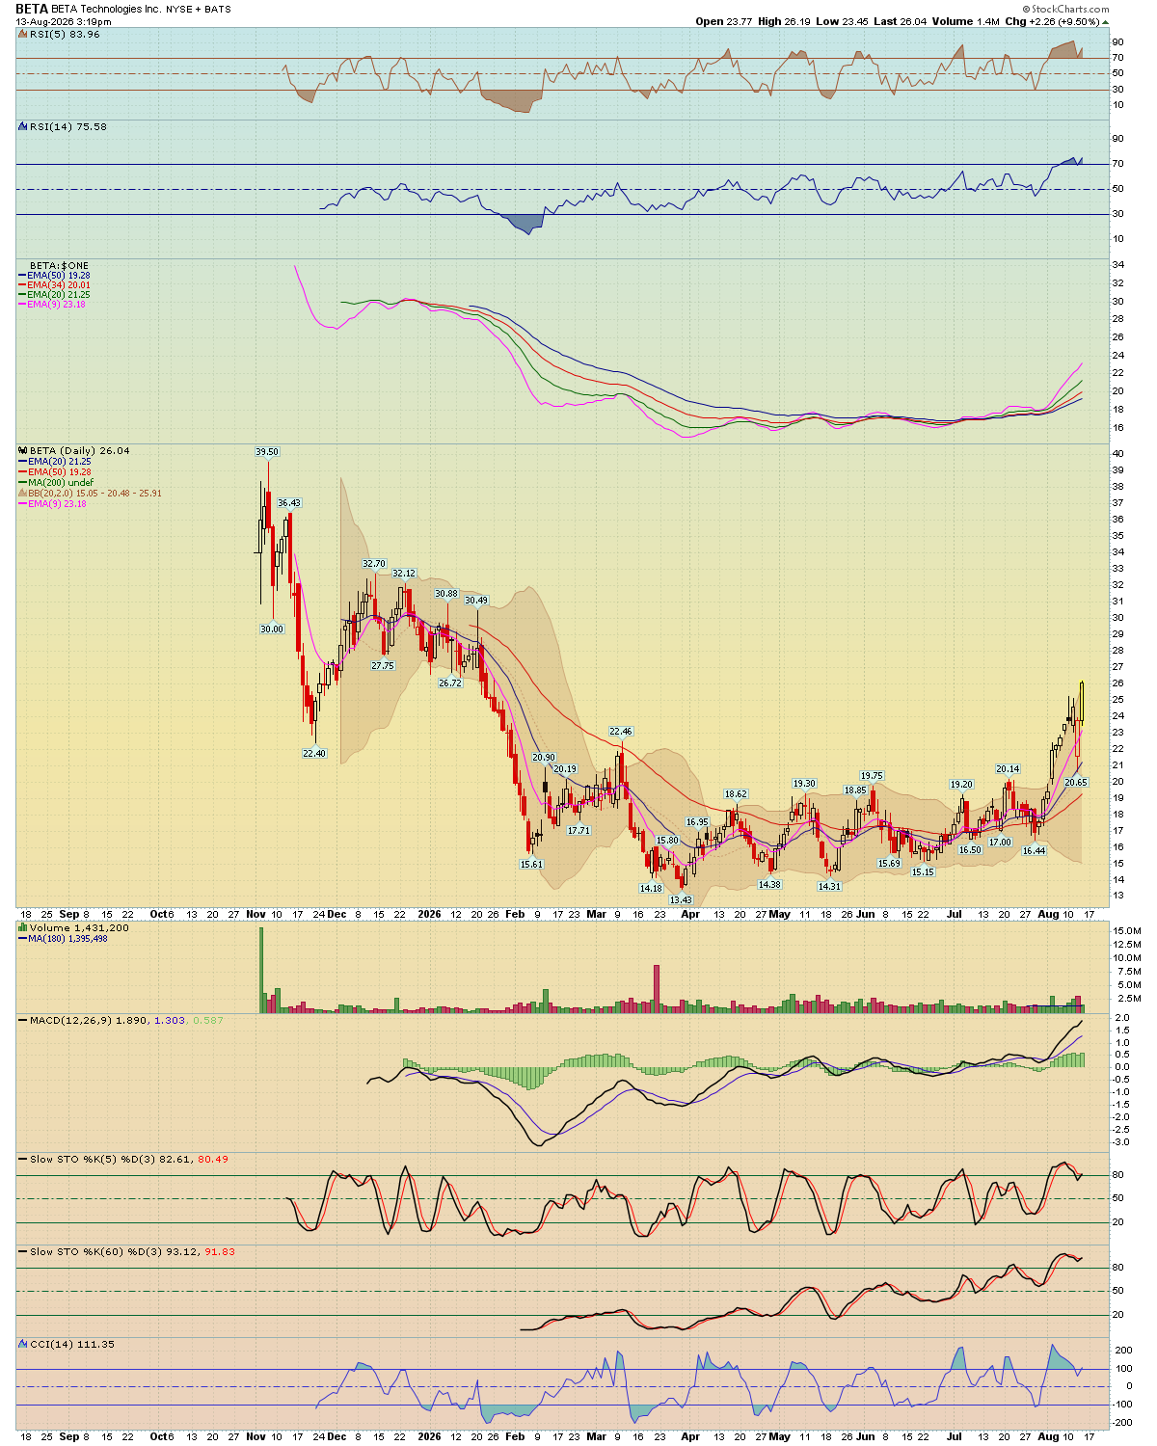
Task: Click the Slow STO %K(60) legend icon
Action: pos(23,1251)
